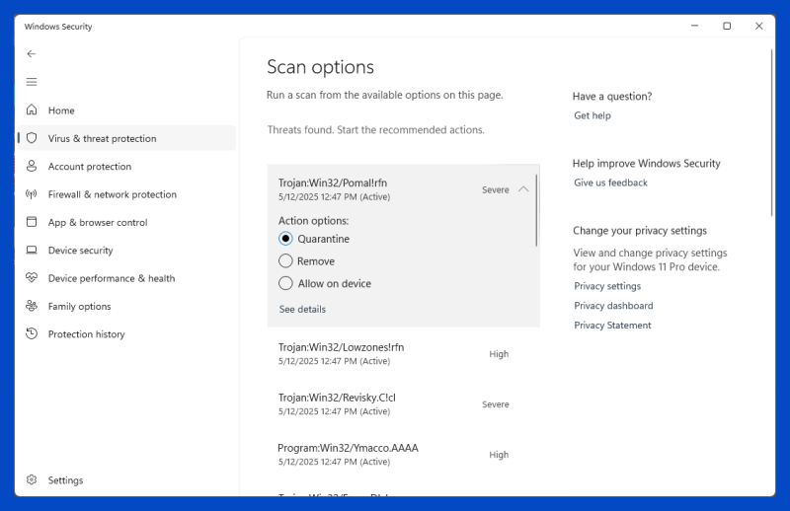Click the threat list scrollbar
Viewport: 790px width, 511px height.
pyautogui.click(x=536, y=210)
